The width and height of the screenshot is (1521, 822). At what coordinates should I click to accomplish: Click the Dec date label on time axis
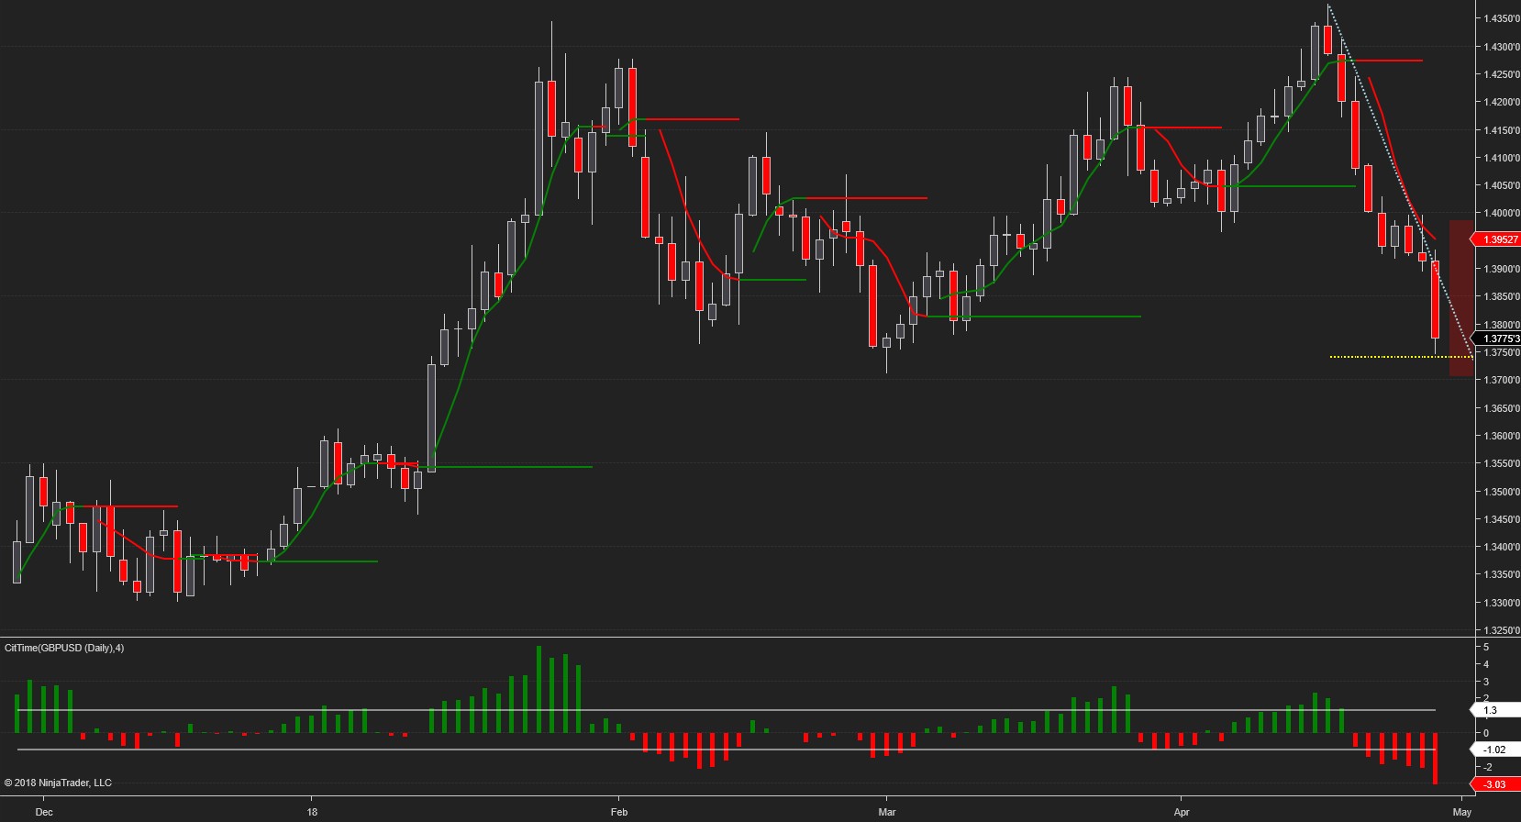click(x=44, y=812)
